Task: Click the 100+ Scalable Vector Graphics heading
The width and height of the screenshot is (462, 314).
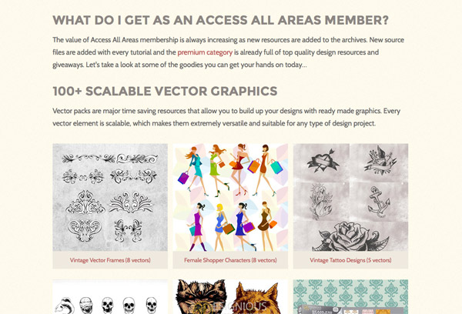Action: (165, 91)
